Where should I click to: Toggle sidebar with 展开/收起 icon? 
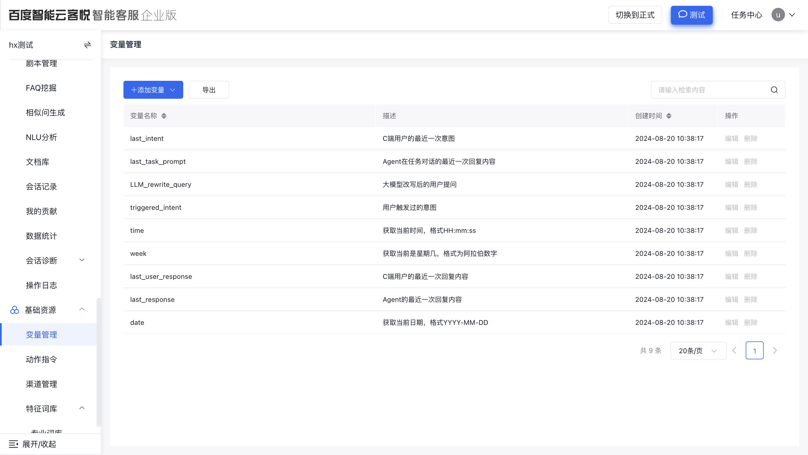click(x=13, y=444)
